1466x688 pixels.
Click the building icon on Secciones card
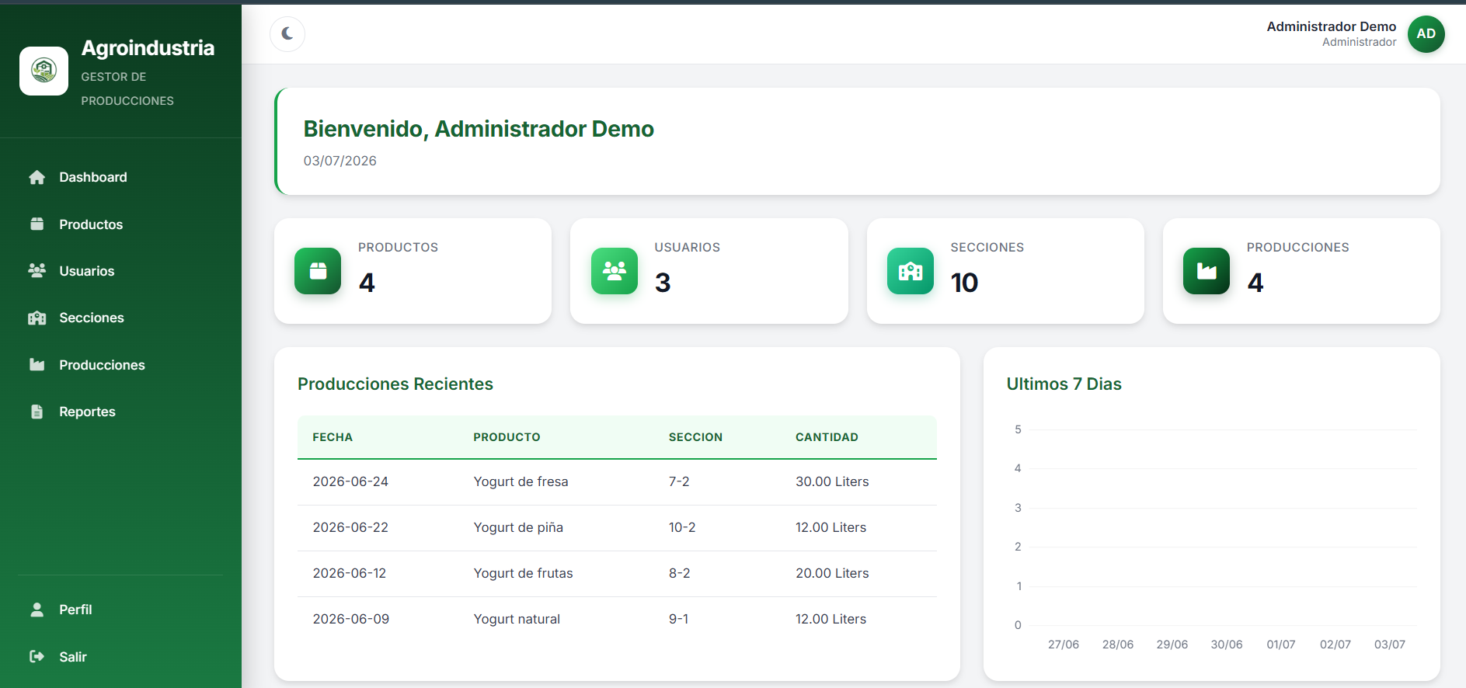(x=911, y=271)
